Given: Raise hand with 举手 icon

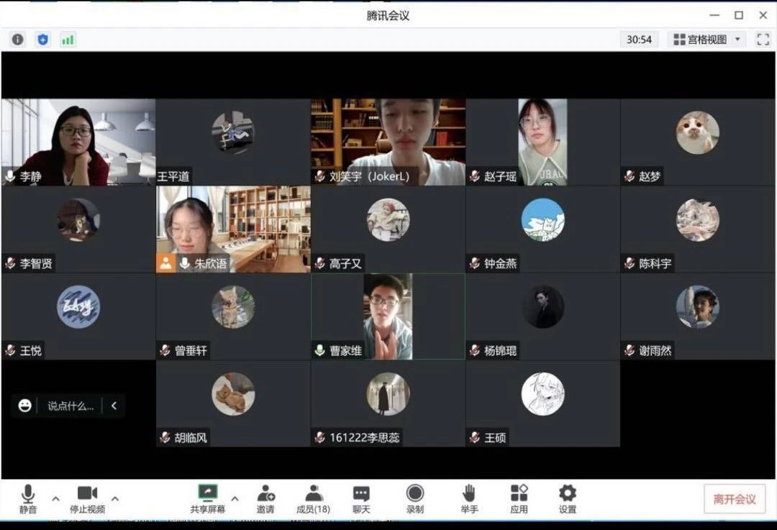Looking at the screenshot, I should pos(469,498).
